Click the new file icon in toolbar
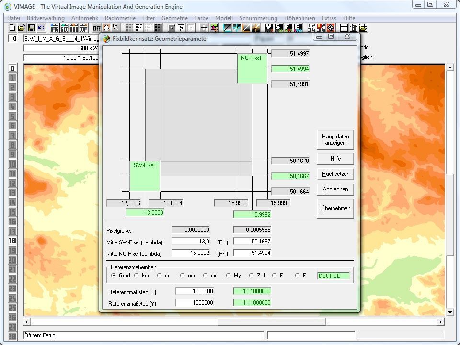 point(12,28)
